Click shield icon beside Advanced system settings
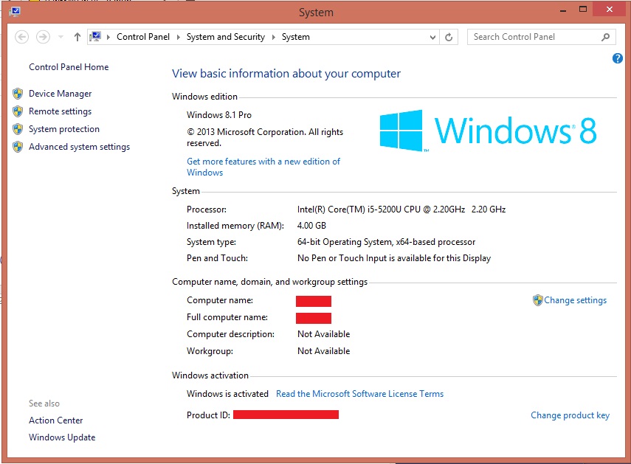The image size is (631, 464). 18,147
